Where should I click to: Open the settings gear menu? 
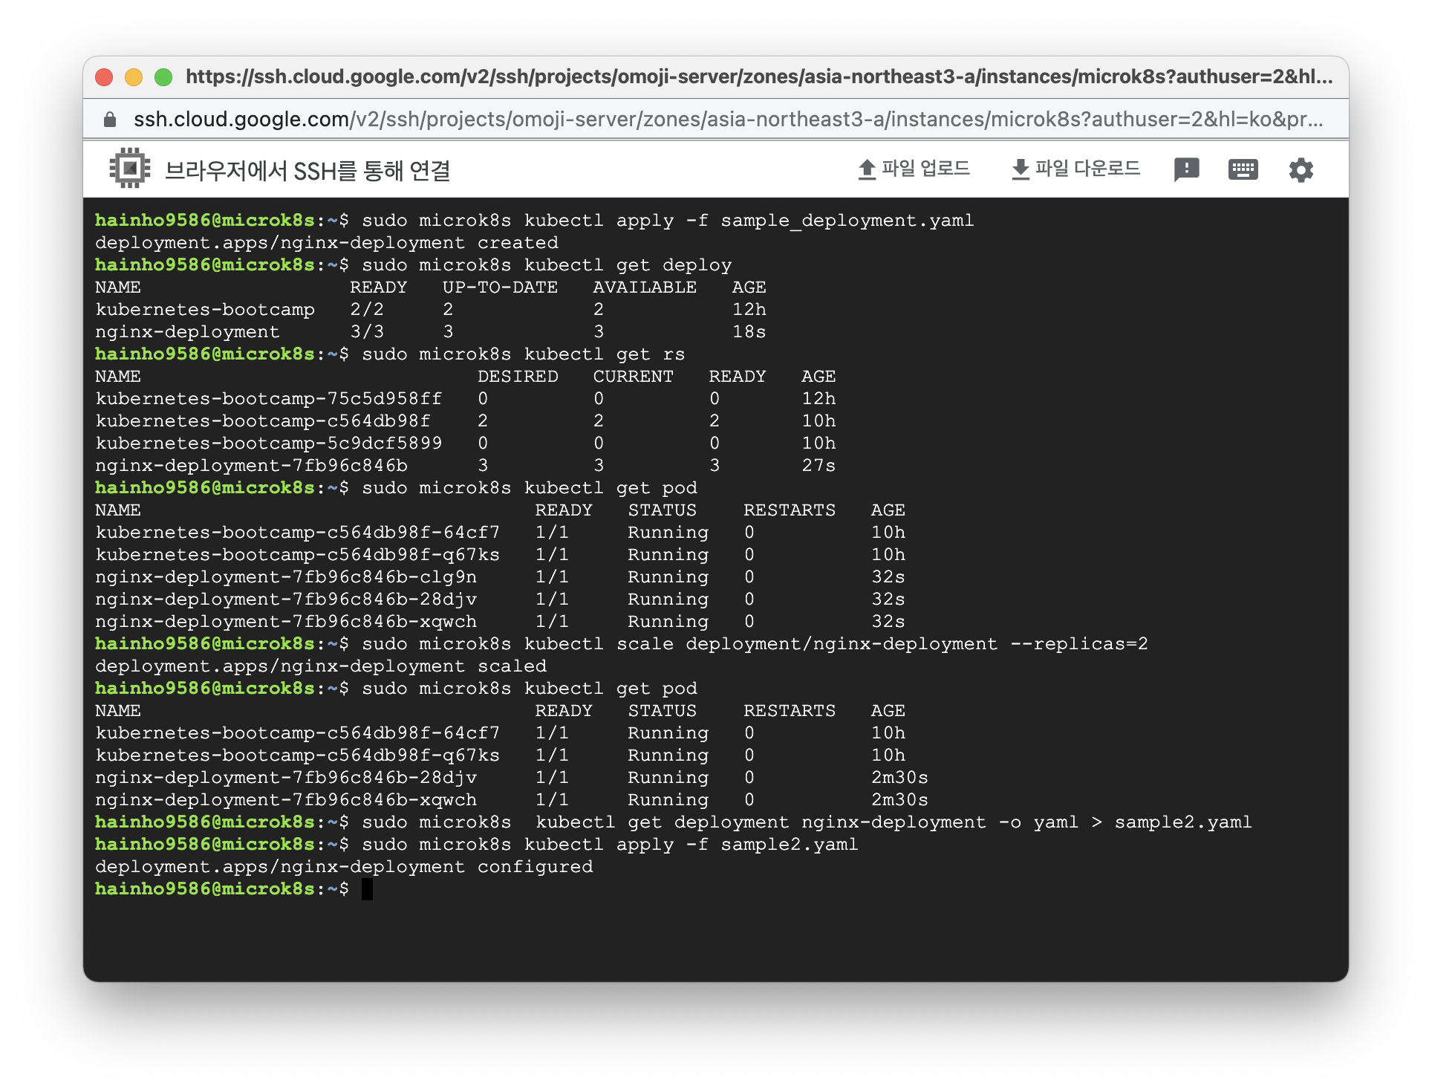click(x=1301, y=169)
